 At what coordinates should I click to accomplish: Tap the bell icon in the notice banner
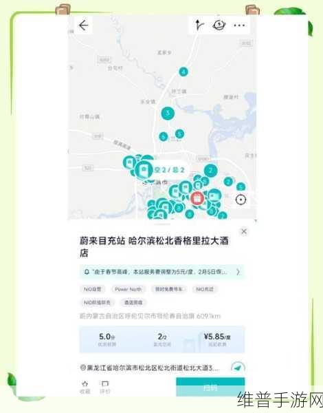pos(87,272)
